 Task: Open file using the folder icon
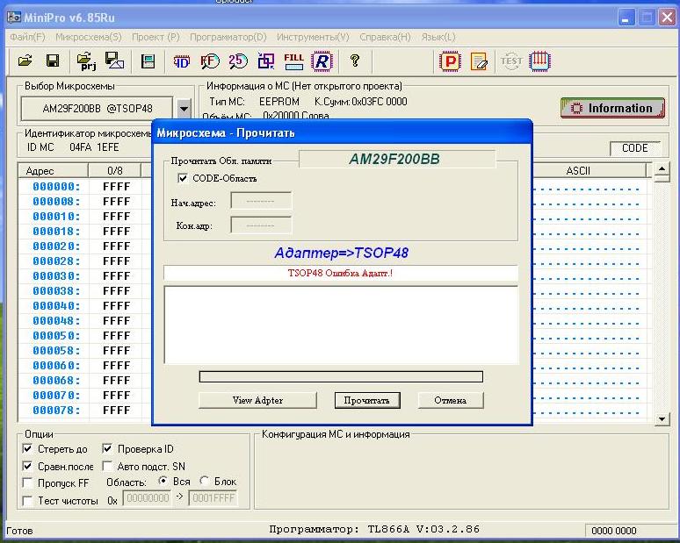tap(25, 61)
